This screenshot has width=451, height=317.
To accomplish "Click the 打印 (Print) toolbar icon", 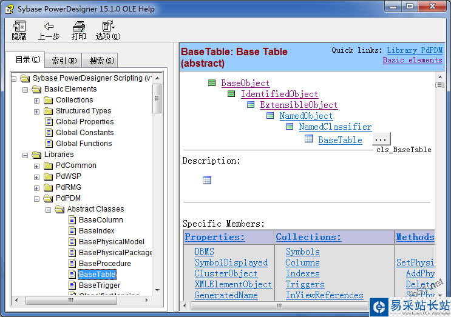I will 78,30.
